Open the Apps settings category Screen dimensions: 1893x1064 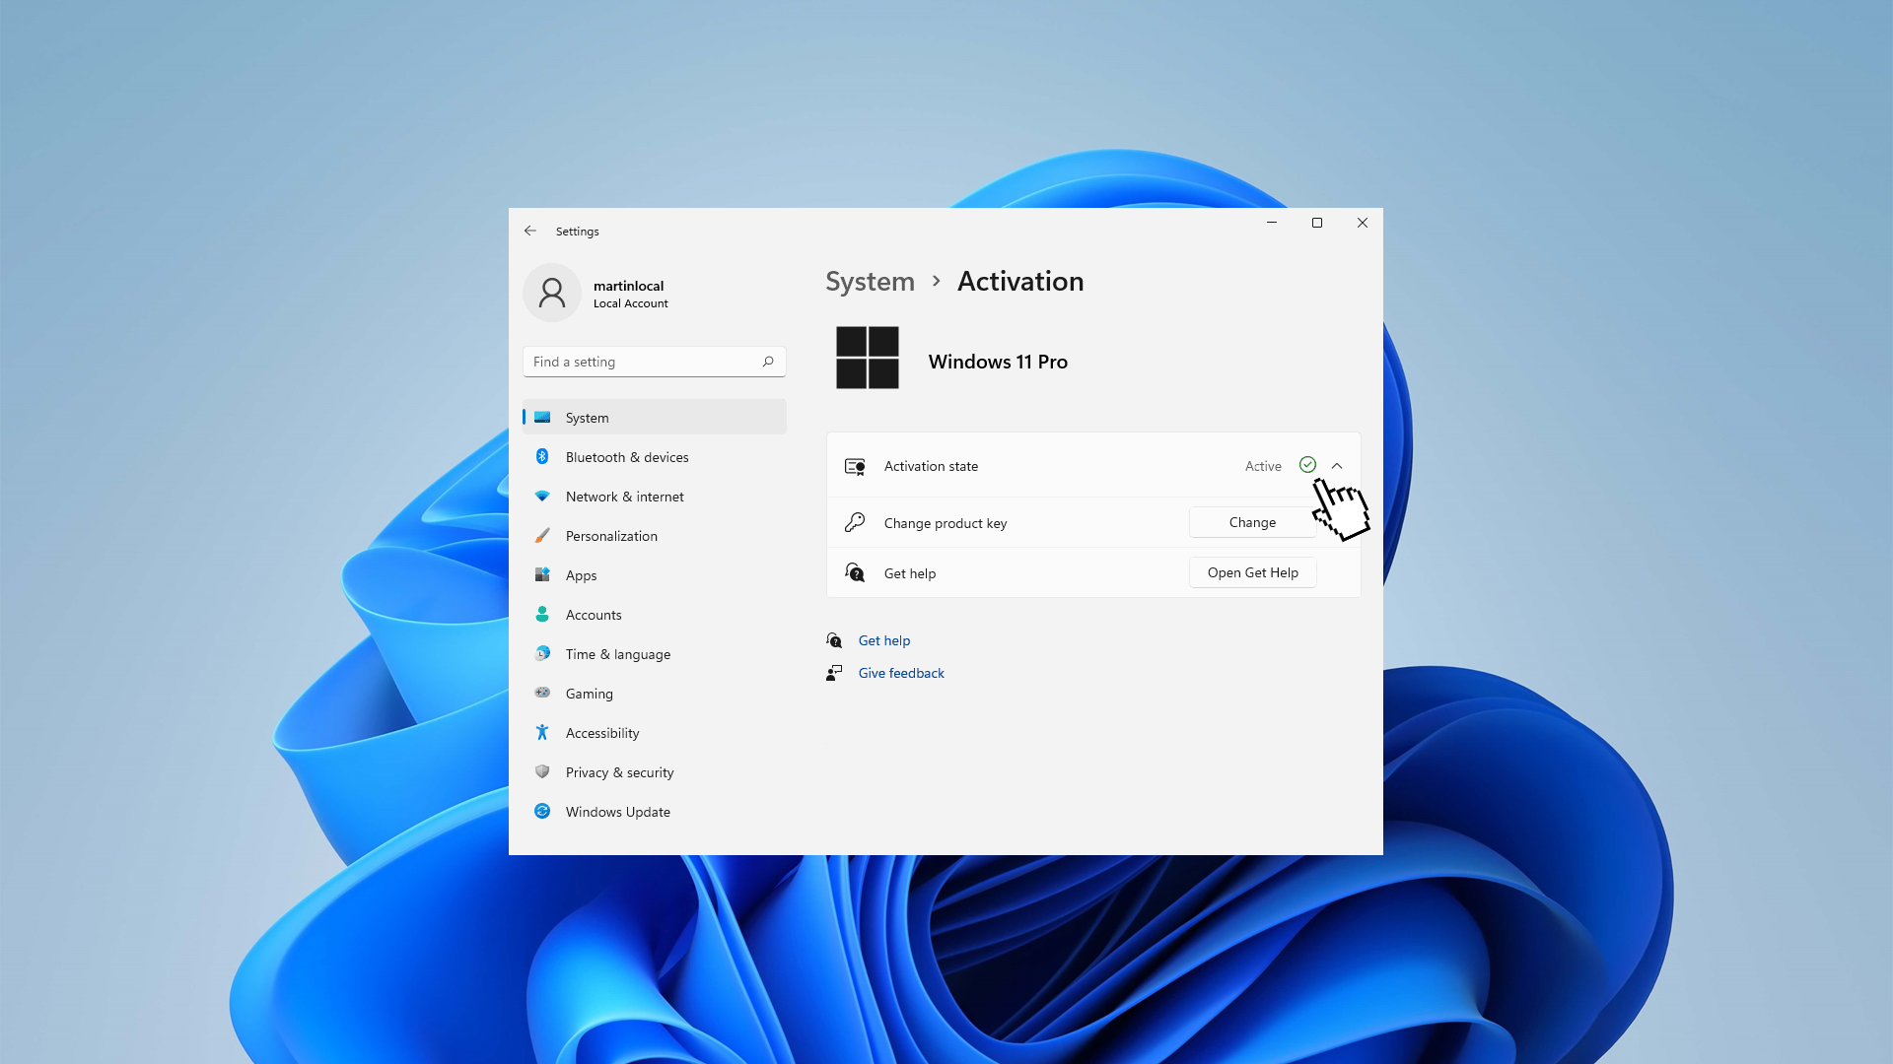coord(581,575)
